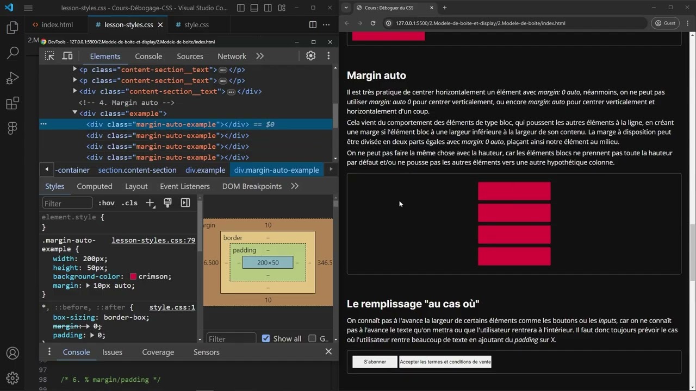
Task: Check the Group checkbox beside Show all
Action: pos(312,338)
